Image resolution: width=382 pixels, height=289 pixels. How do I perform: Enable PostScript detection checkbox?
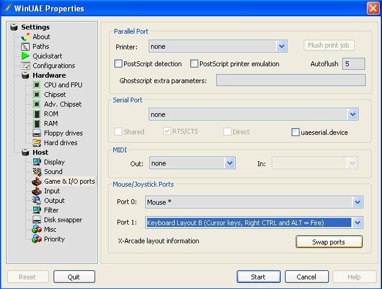click(119, 64)
